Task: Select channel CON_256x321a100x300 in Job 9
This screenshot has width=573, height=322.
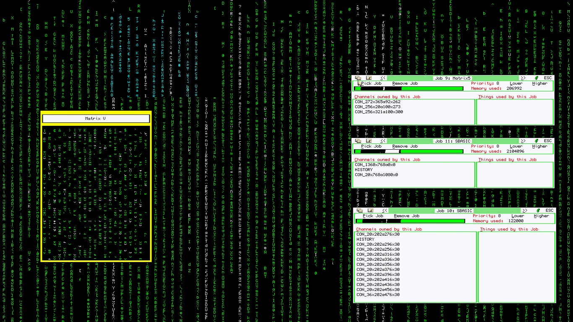Action: point(379,112)
